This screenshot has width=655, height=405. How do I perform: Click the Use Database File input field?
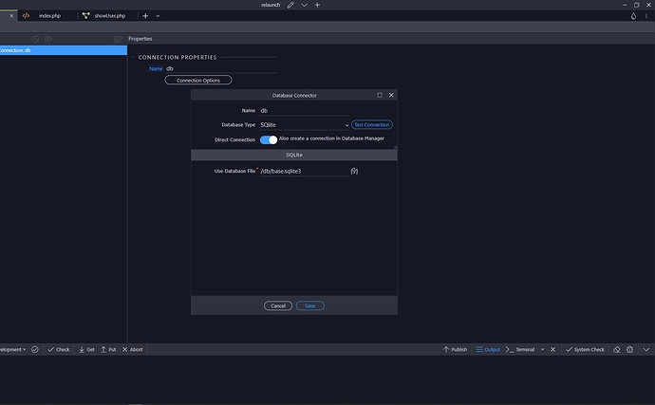click(302, 172)
